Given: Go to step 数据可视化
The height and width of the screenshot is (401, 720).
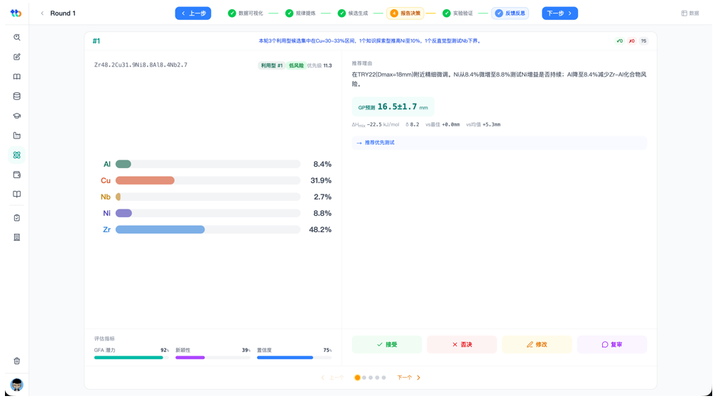Looking at the screenshot, I should coord(246,13).
